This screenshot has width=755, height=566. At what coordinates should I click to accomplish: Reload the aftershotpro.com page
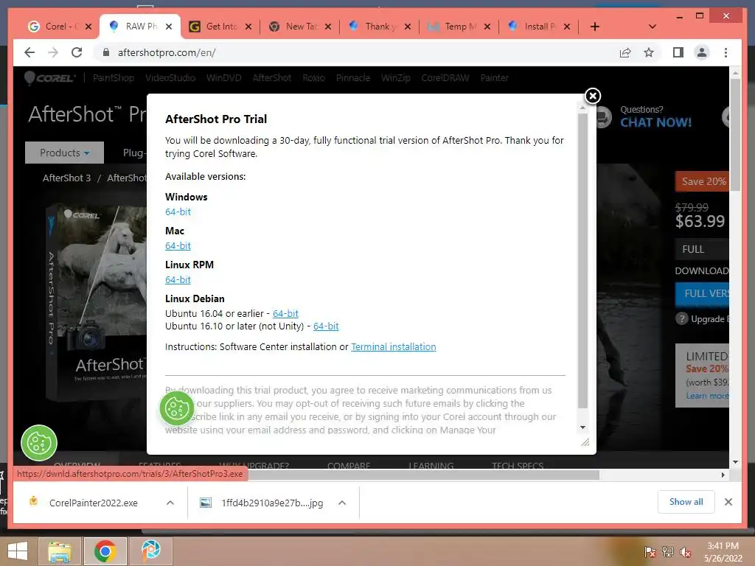point(77,52)
